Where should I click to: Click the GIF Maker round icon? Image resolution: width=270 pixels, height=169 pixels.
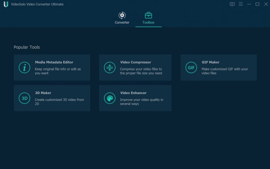click(191, 67)
